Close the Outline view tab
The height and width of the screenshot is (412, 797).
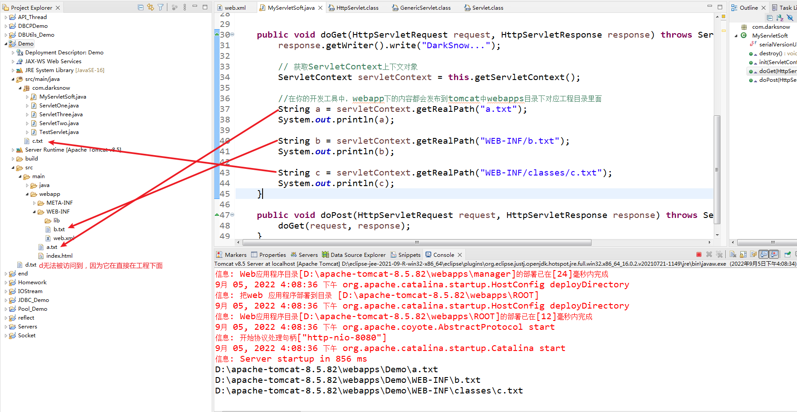764,8
